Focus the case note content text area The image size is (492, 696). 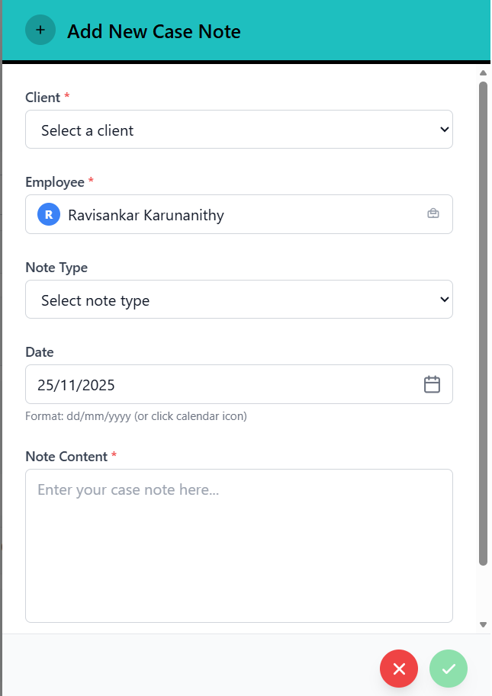pos(239,545)
